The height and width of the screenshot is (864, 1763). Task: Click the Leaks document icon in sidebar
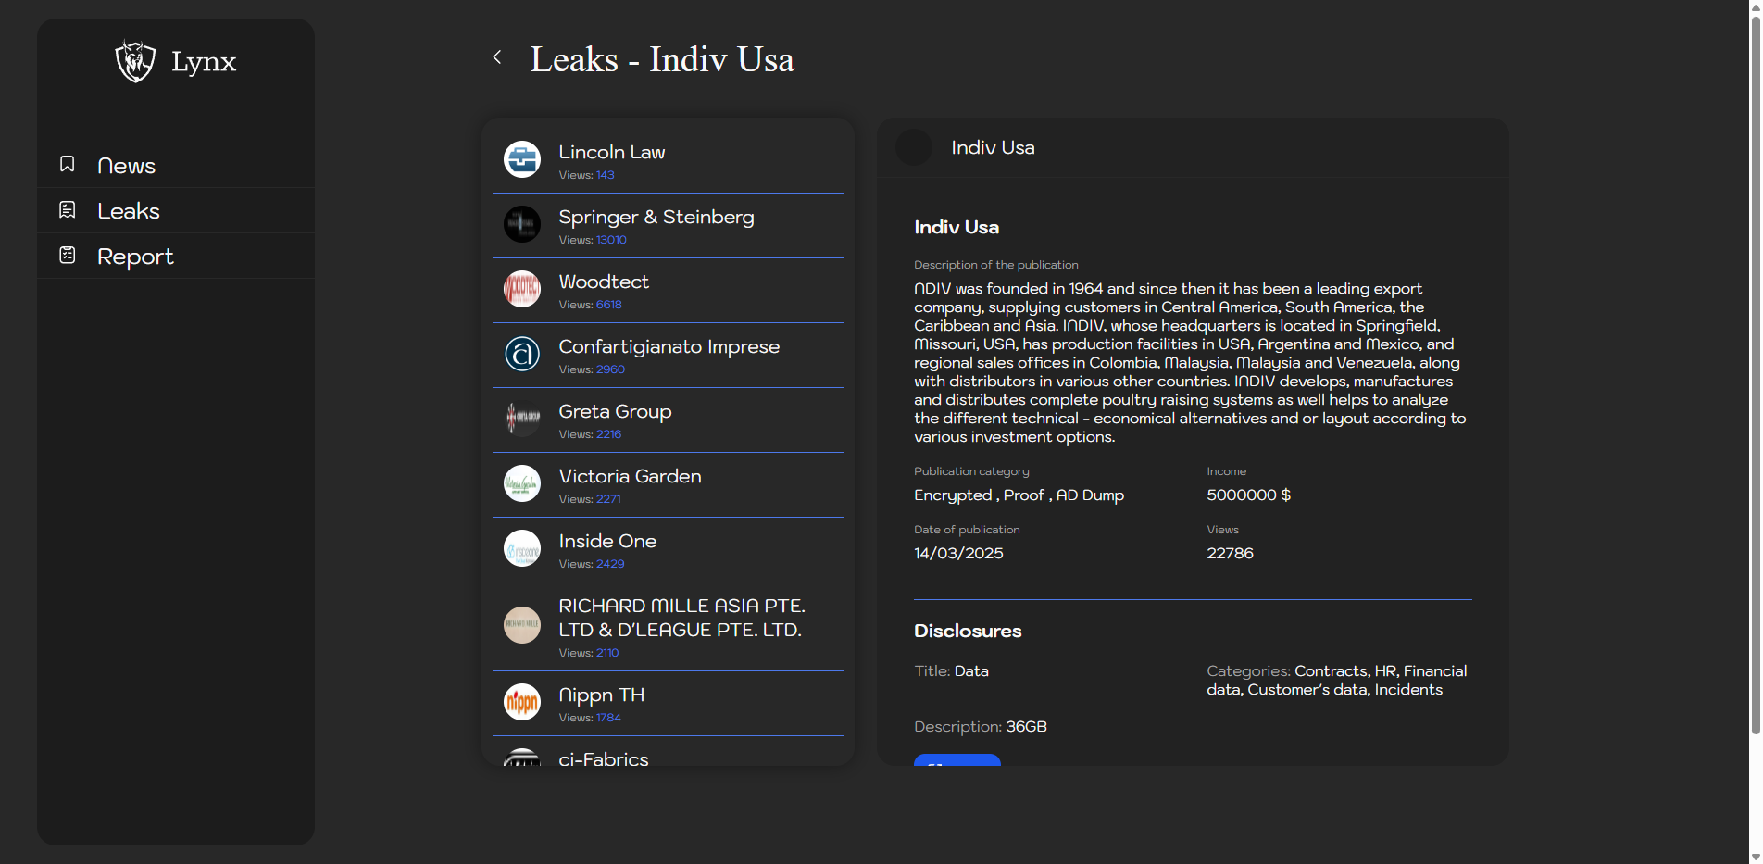point(68,210)
